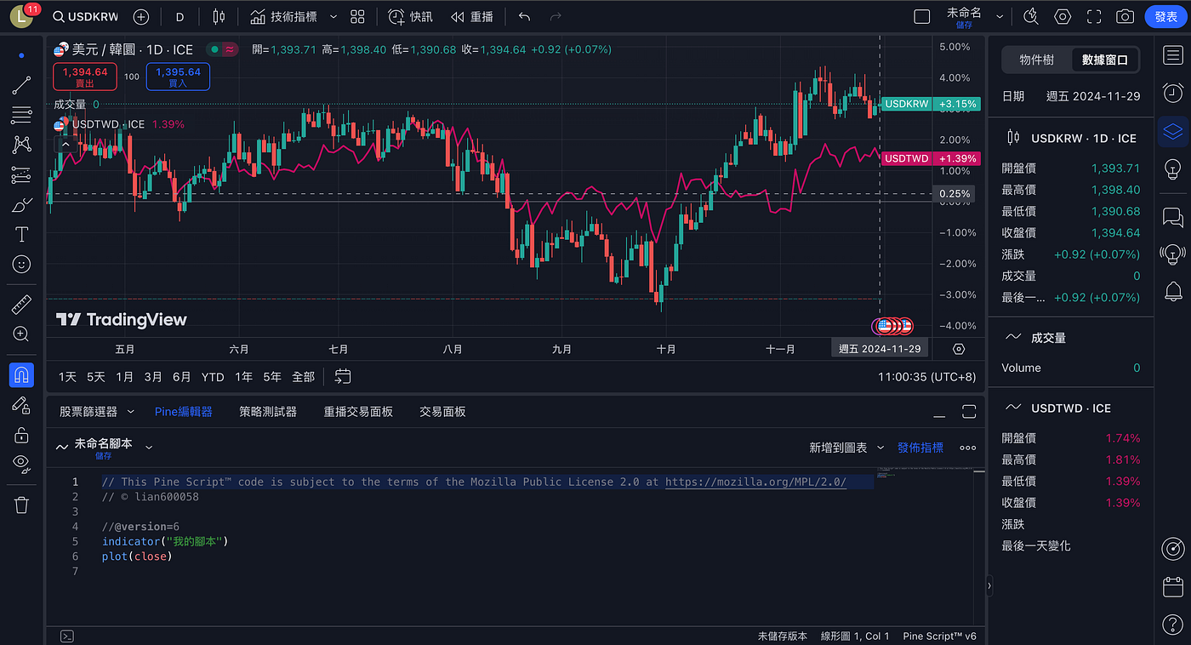The height and width of the screenshot is (645, 1191).
Task: Open the 未命名 layout dropdown arrow
Action: pyautogui.click(x=1000, y=17)
